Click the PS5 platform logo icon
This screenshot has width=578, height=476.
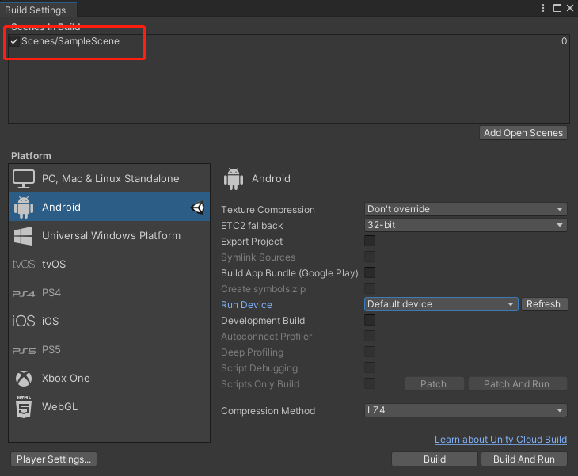point(24,350)
